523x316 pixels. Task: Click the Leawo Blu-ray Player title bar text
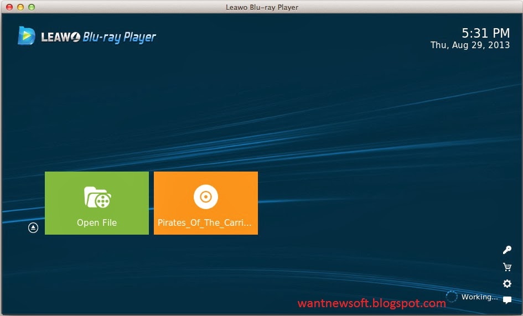262,7
